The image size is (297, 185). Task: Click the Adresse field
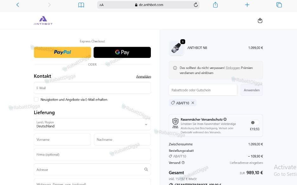(92, 170)
